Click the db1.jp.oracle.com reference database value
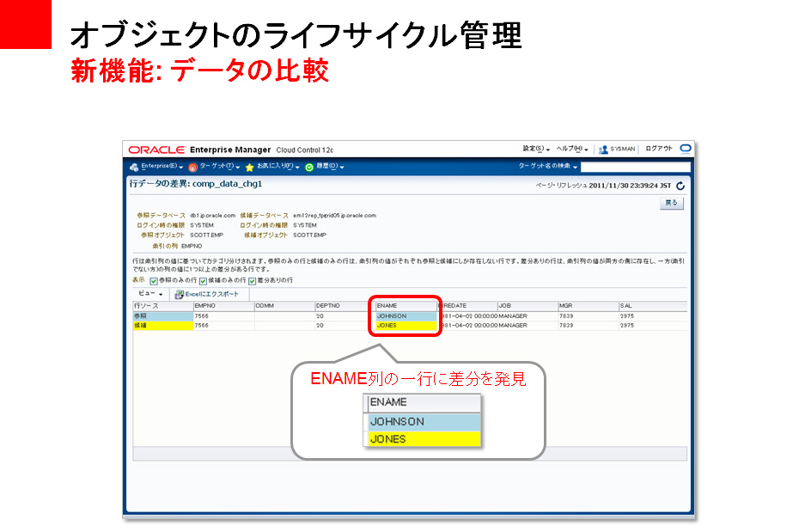The height and width of the screenshot is (532, 799). point(212,216)
